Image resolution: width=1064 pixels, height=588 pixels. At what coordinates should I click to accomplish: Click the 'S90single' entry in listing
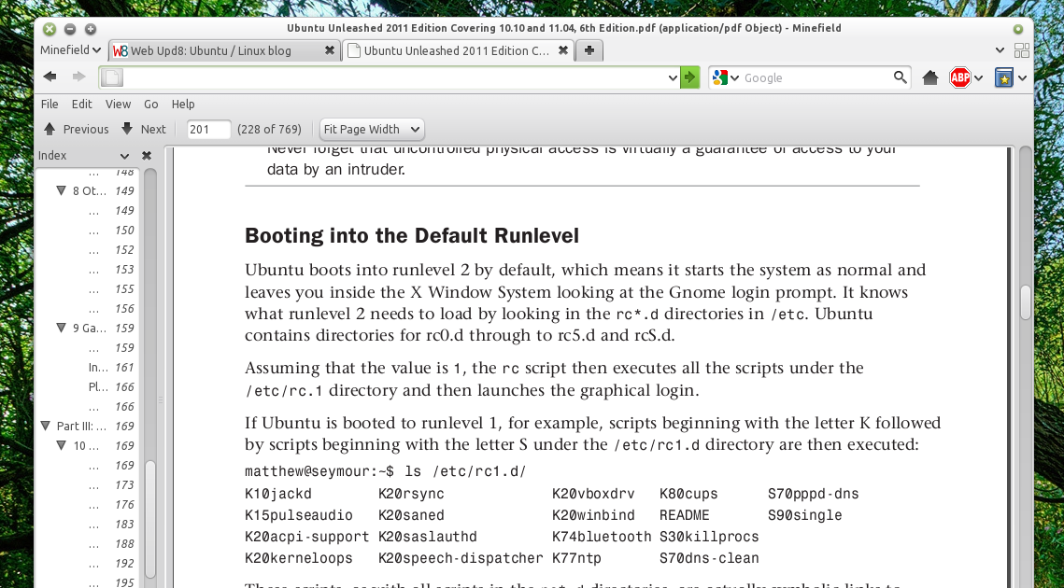coord(805,515)
